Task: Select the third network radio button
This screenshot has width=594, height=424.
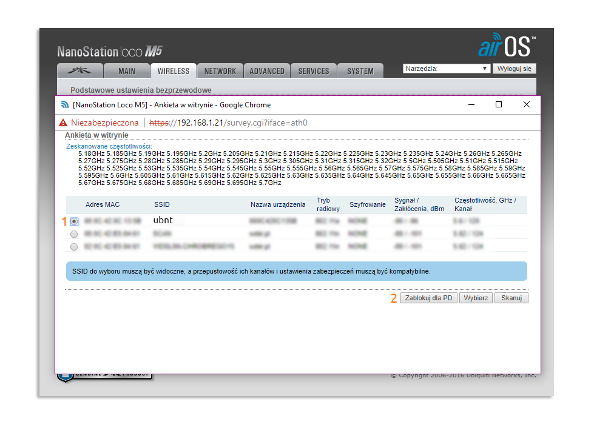Action: (x=74, y=247)
